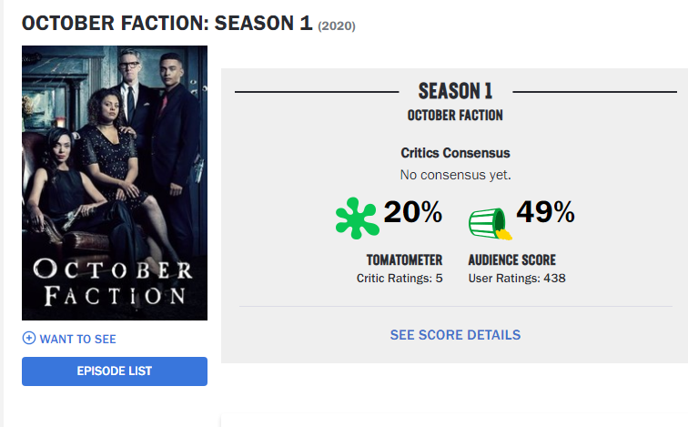Screen dimensions: 688x427
Task: Expand SEE SCORE DETAILS
Action: pos(455,335)
